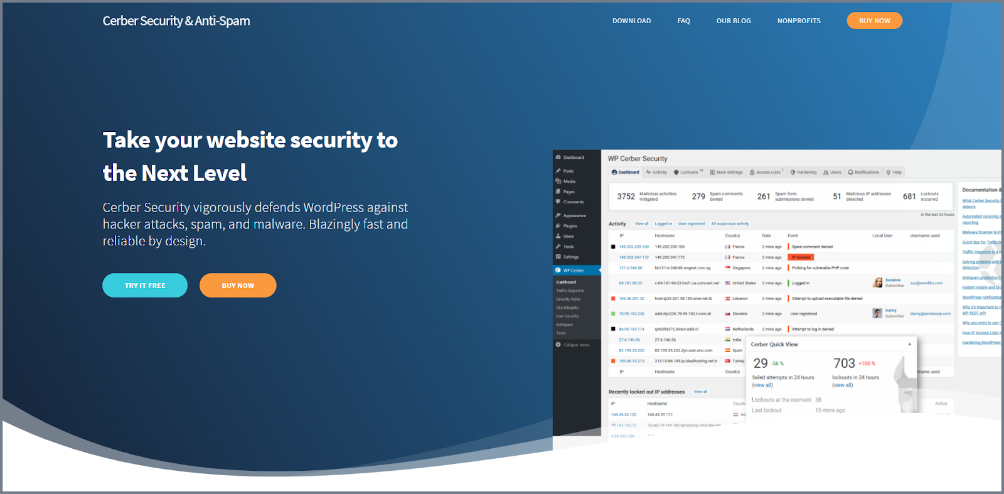Click the danny@acmecorp.com username link
This screenshot has width=1004, height=494.
pos(931,313)
